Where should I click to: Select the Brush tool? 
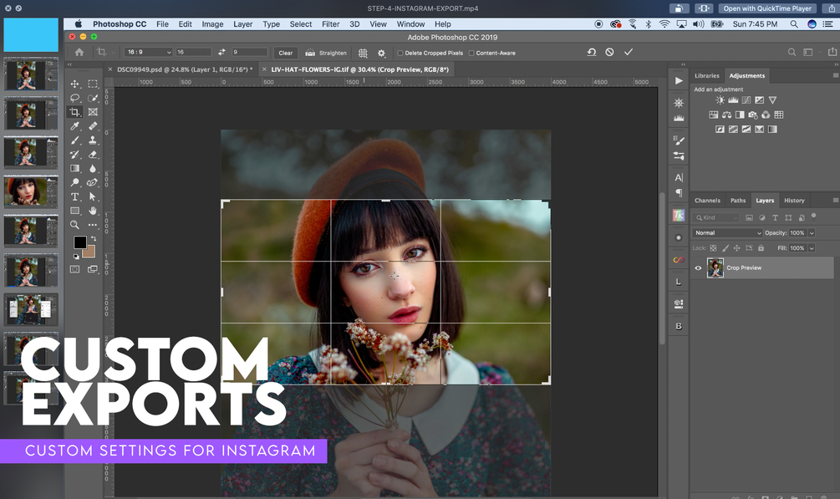(x=75, y=140)
